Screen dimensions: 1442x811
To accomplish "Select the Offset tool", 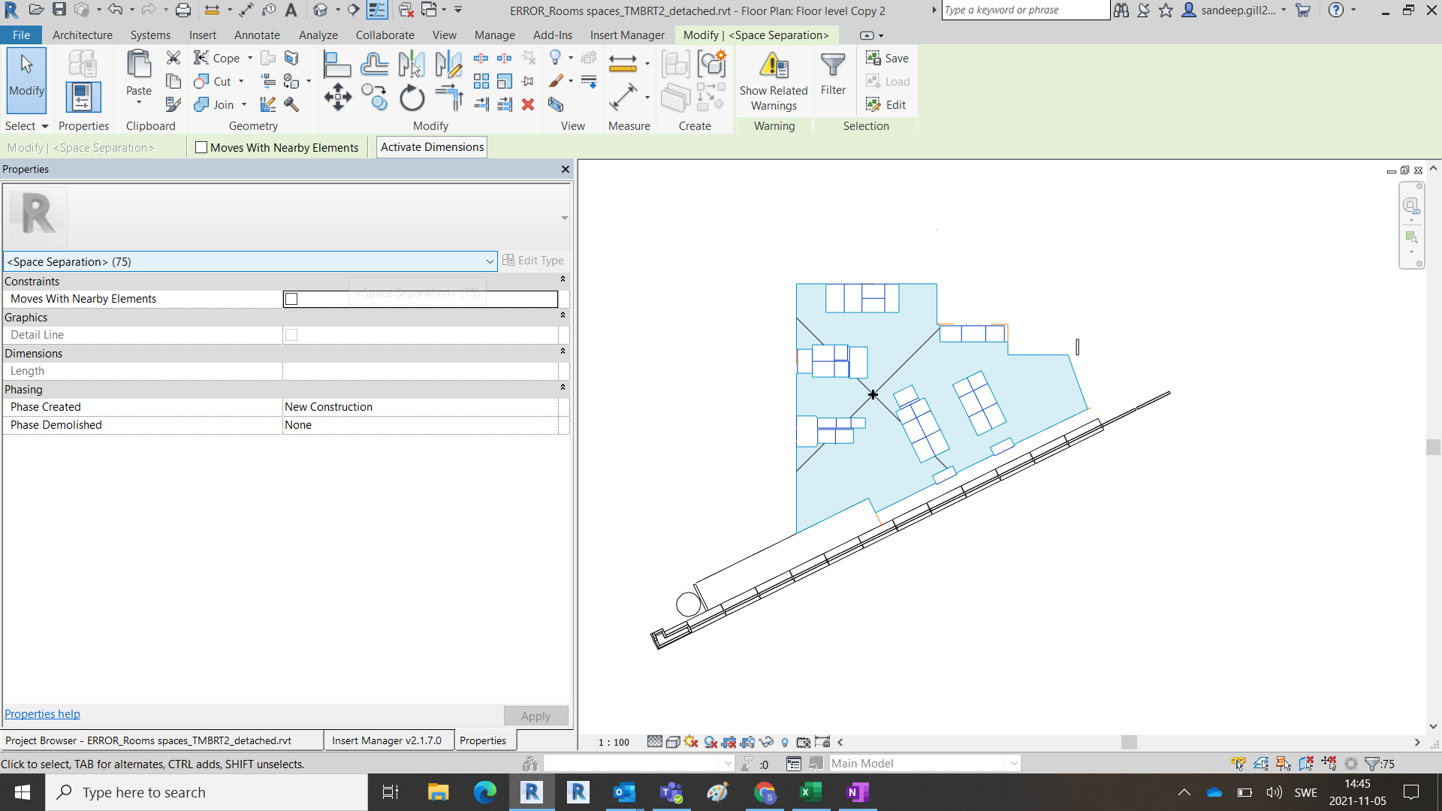I will click(x=374, y=65).
